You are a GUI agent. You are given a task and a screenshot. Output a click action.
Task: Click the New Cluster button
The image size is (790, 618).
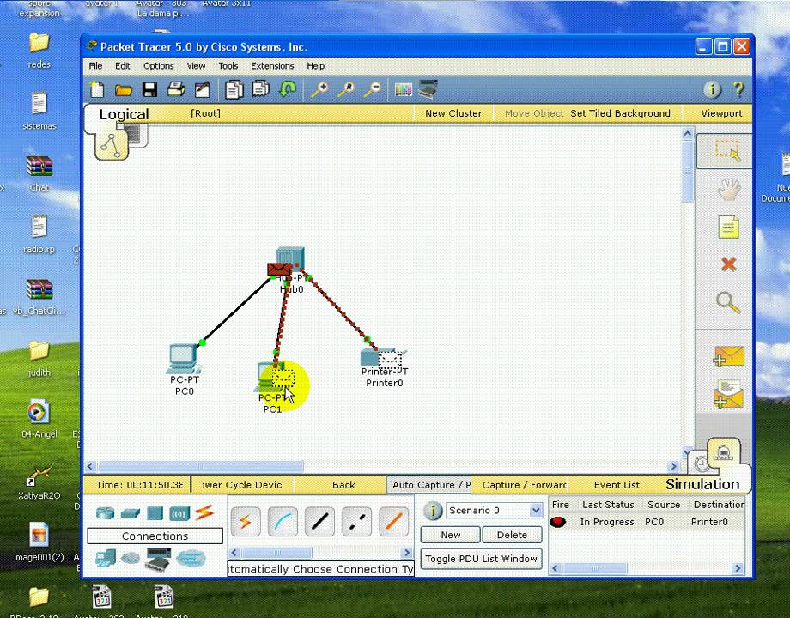[x=453, y=113]
